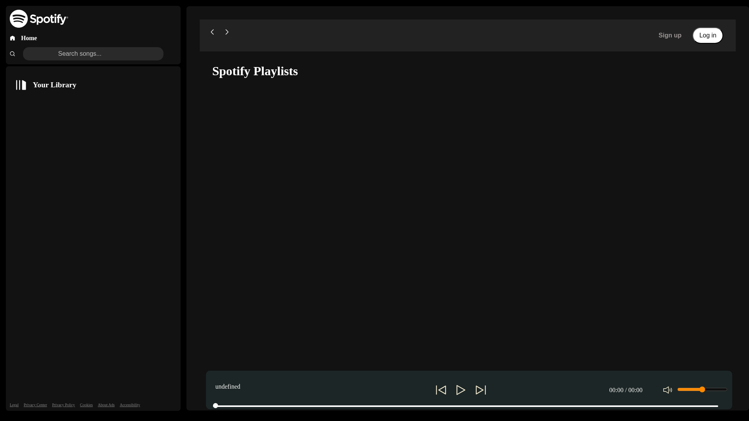749x421 pixels.
Task: Open the About Ads footer link
Action: (106, 405)
